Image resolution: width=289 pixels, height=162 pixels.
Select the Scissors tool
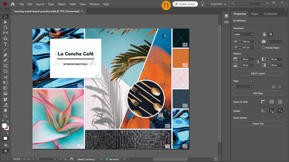pyautogui.click(x=5, y=77)
